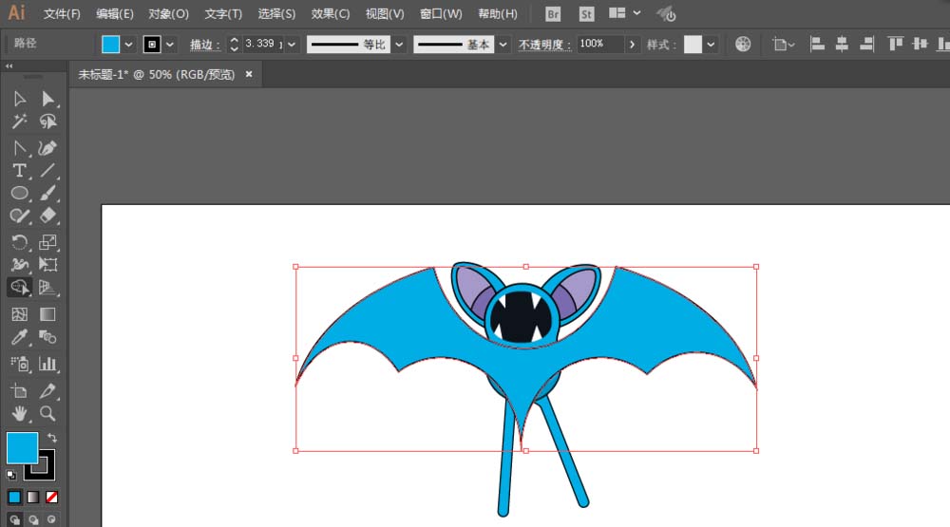
Task: Select the Line Segment tool
Action: coord(47,171)
